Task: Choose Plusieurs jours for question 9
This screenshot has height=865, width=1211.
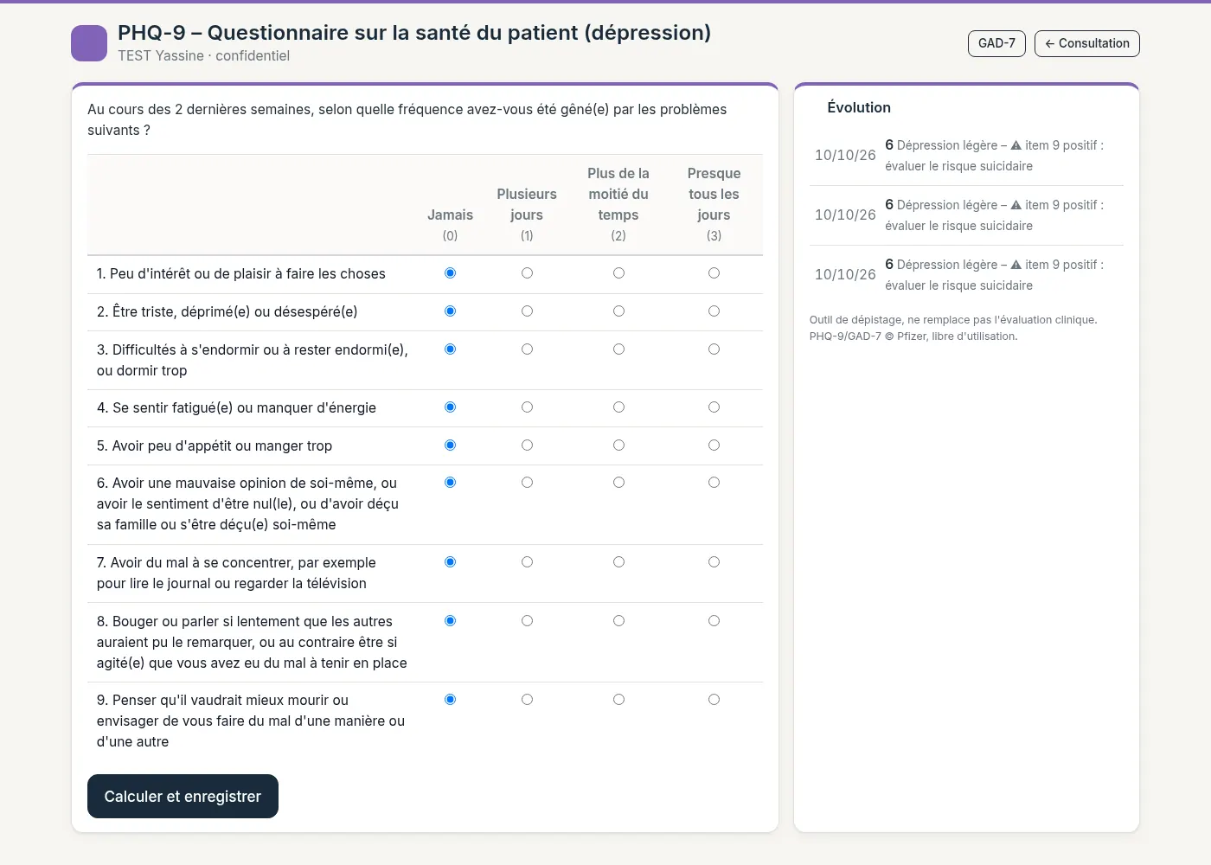Action: 527,700
